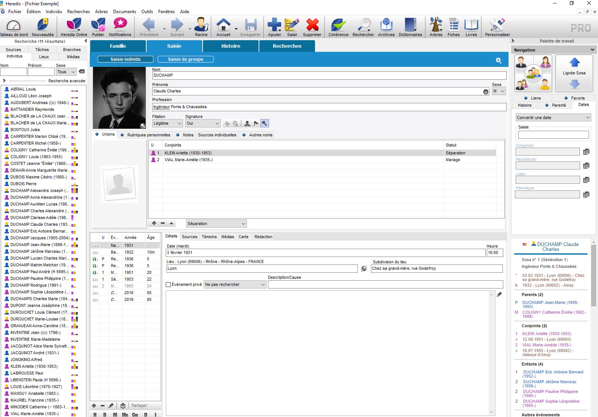Open child link DUCHAMP Pauline Philippine
The width and height of the screenshot is (598, 417).
pyautogui.click(x=550, y=393)
